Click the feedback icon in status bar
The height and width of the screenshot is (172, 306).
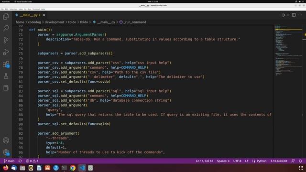[293, 161]
